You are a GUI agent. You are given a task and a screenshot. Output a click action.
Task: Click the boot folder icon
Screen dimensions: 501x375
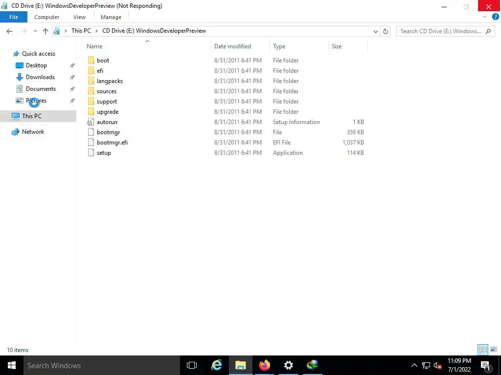pyautogui.click(x=91, y=60)
